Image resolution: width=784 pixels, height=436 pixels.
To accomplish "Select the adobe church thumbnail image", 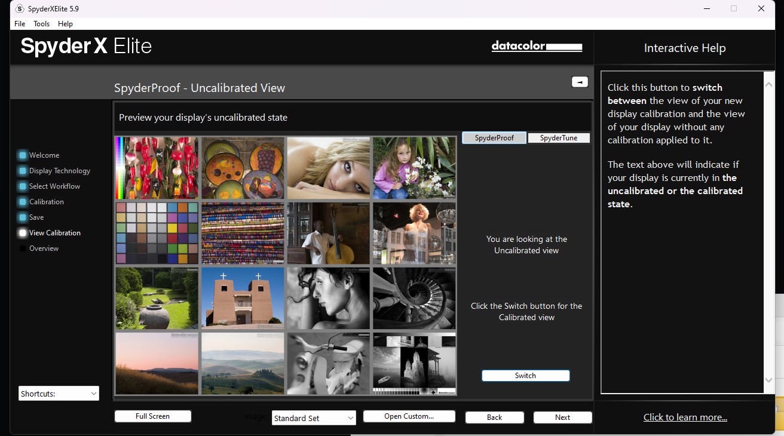I will pos(243,298).
